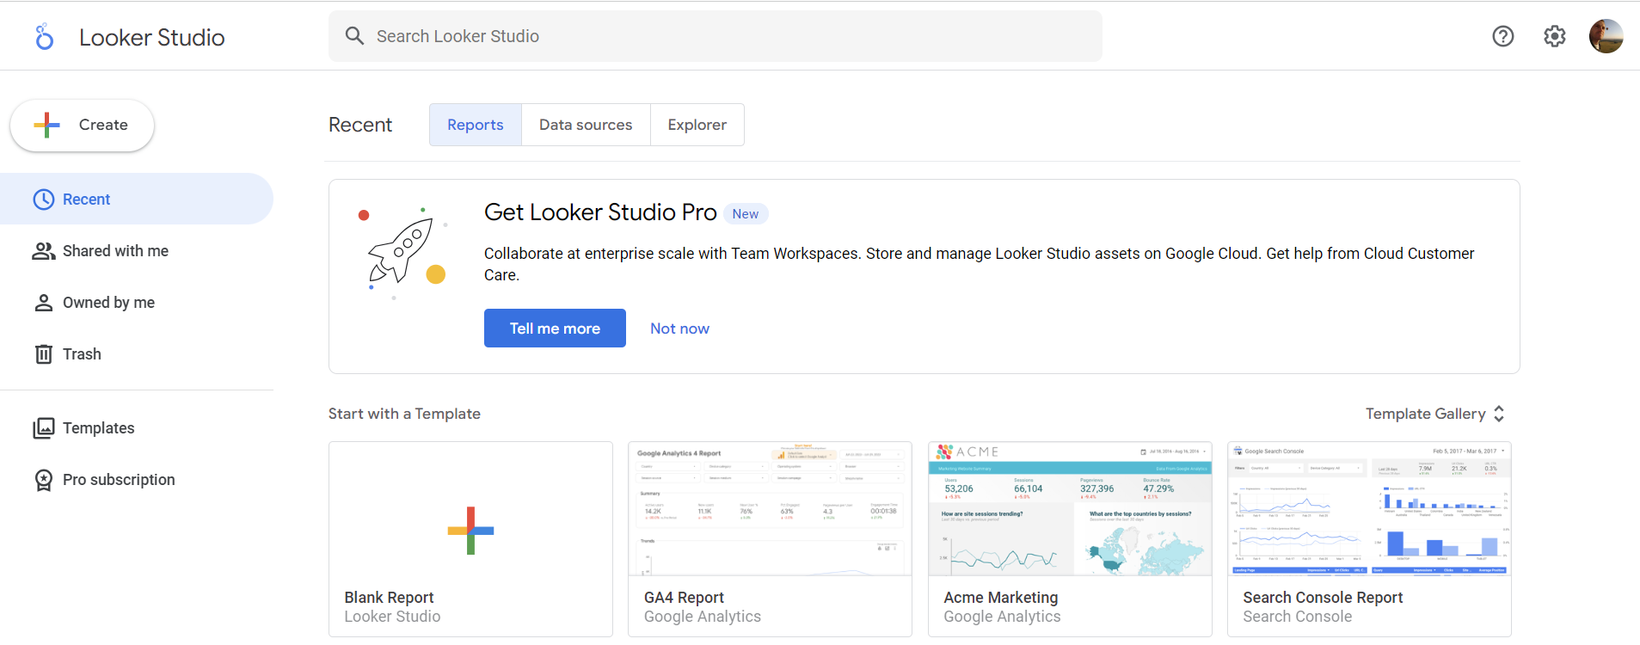Click the plus icon on Blank Report
Screen dimensions: 1640x645
tap(470, 531)
